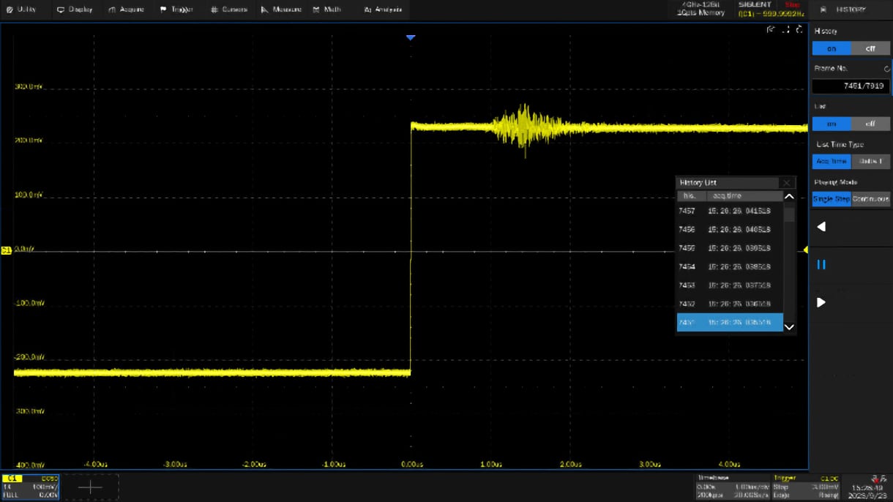Click the trigger position marker triangle
This screenshot has height=502, width=893.
pos(411,37)
